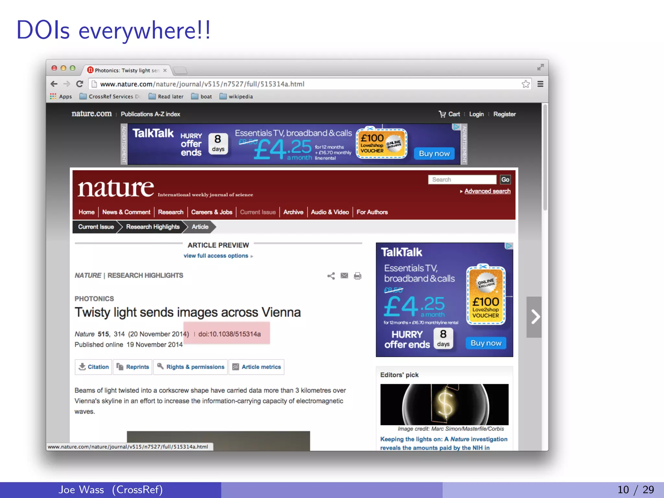Image resolution: width=664 pixels, height=498 pixels.
Task: Click the page vertical scrollbar
Action: [x=545, y=157]
